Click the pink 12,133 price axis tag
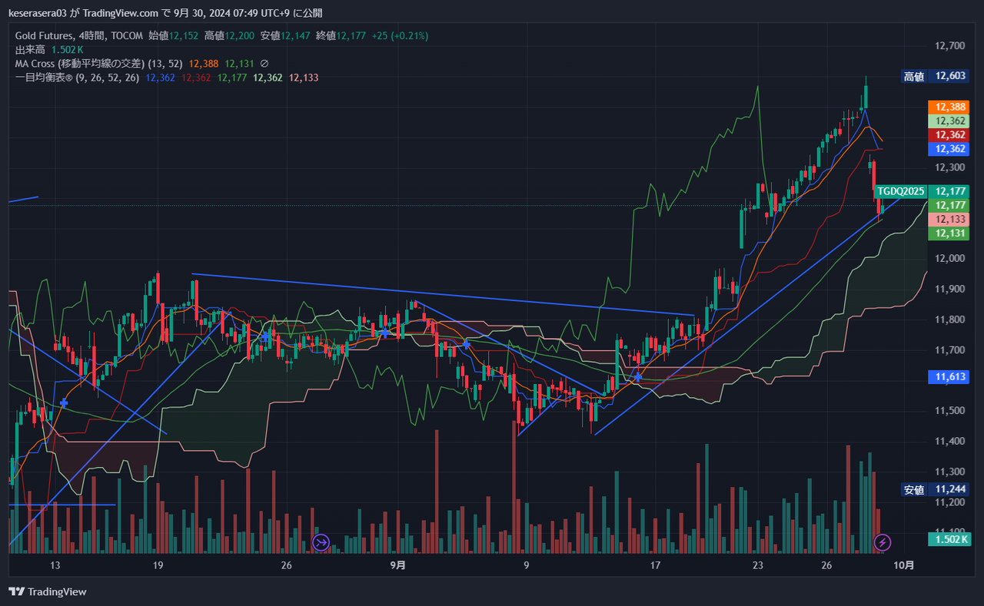Screen dimensions: 984x606 (x=949, y=220)
